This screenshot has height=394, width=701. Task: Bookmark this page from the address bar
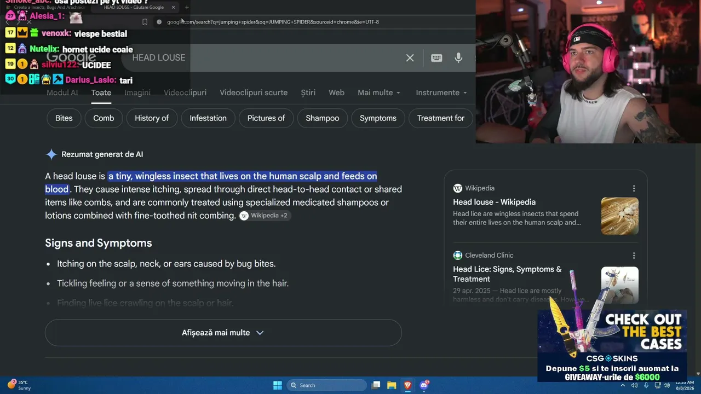tap(145, 22)
